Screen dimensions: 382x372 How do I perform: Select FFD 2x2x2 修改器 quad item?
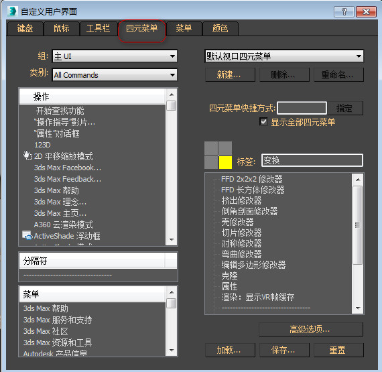(x=252, y=179)
